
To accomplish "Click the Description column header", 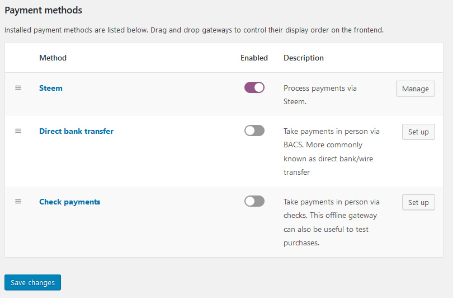I will tap(304, 58).
